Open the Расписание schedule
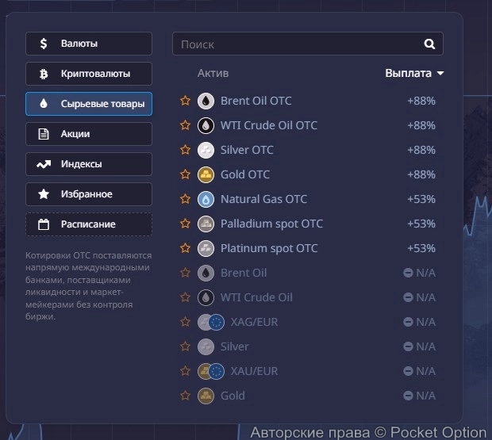 88,224
